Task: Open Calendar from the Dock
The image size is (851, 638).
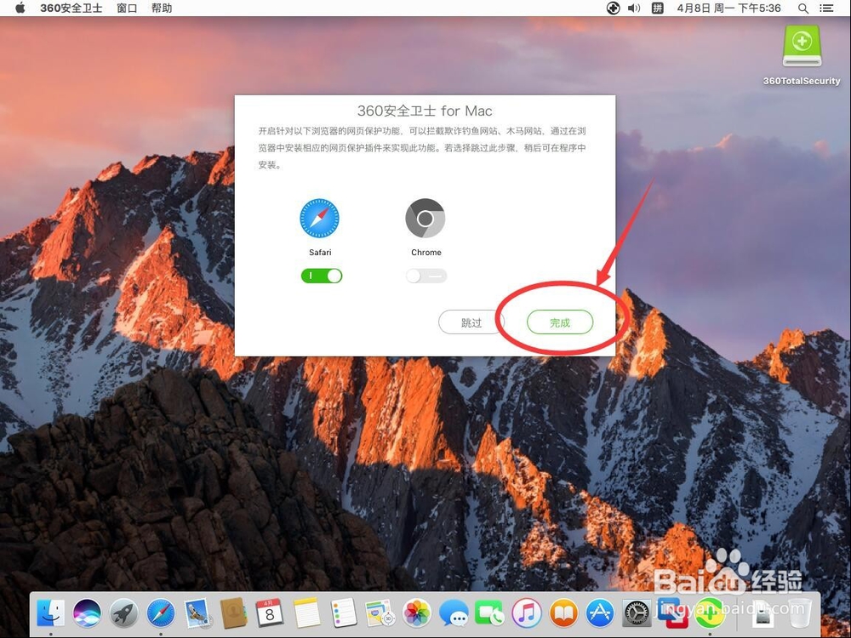Action: tap(270, 613)
